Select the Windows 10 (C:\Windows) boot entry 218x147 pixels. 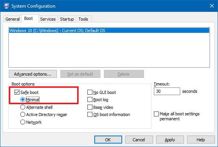tap(109, 31)
